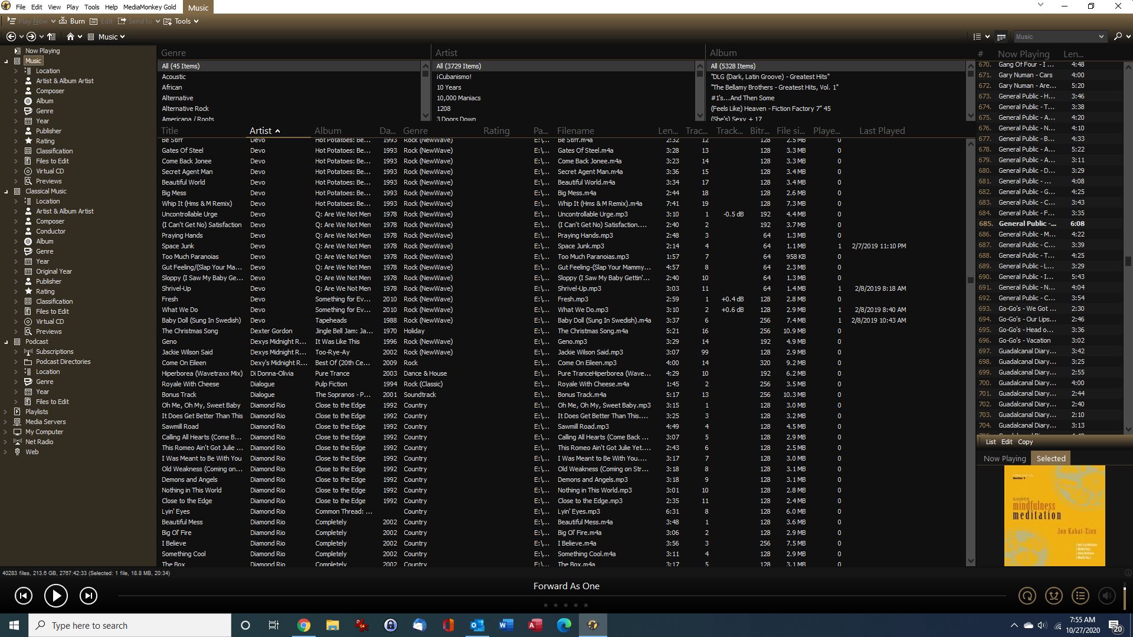Click the Artist & Album Artist icon under Music
The image size is (1133, 637).
(x=28, y=81)
